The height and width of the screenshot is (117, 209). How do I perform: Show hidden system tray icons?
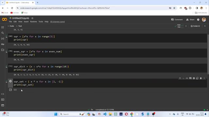170,114
